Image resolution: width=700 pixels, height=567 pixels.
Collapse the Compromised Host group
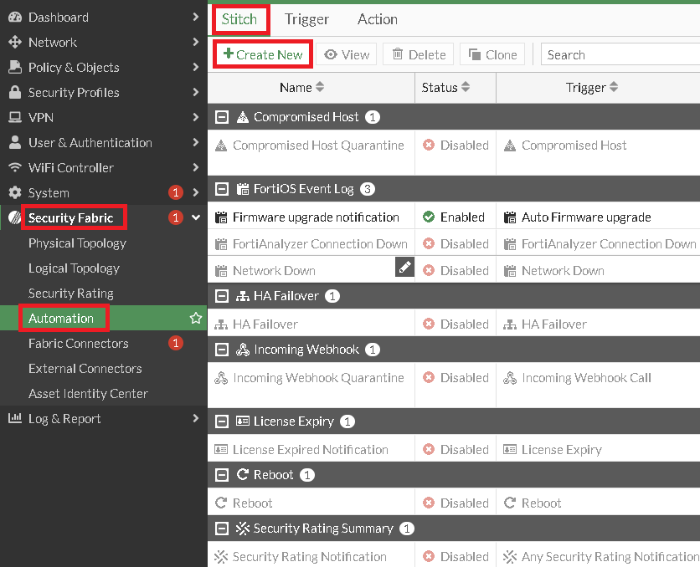[221, 117]
